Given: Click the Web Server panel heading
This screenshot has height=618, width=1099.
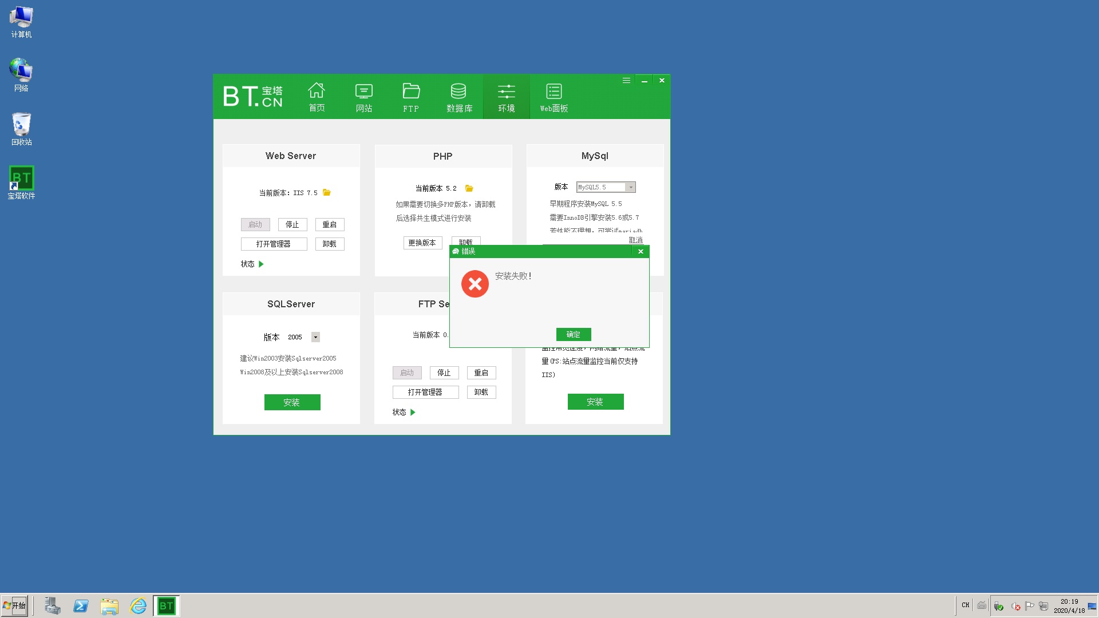Looking at the screenshot, I should [x=291, y=156].
